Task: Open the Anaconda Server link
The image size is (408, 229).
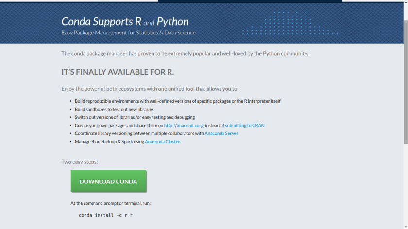Action: coord(221,133)
